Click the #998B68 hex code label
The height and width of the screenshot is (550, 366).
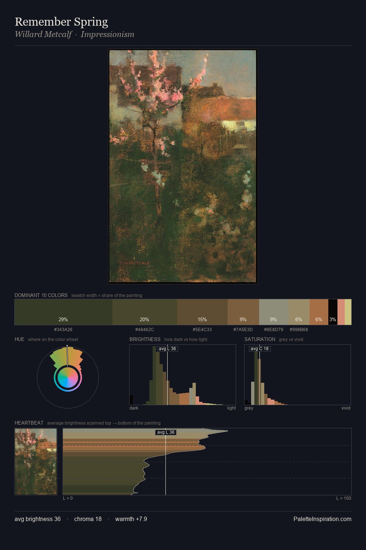(x=299, y=330)
